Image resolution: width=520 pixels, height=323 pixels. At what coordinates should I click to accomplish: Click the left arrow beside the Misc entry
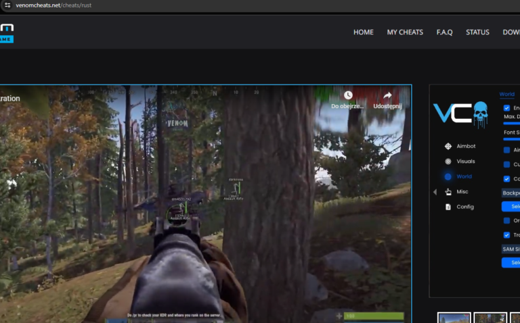tap(435, 192)
